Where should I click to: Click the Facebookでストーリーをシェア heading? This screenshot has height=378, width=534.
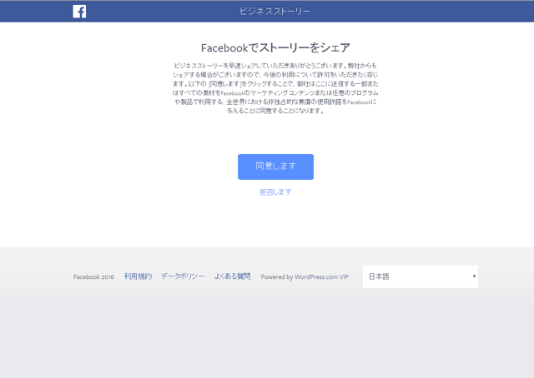click(x=275, y=48)
